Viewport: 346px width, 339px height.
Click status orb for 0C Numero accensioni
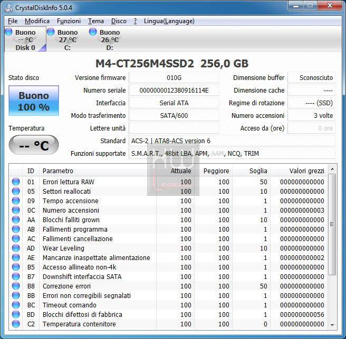coord(16,210)
